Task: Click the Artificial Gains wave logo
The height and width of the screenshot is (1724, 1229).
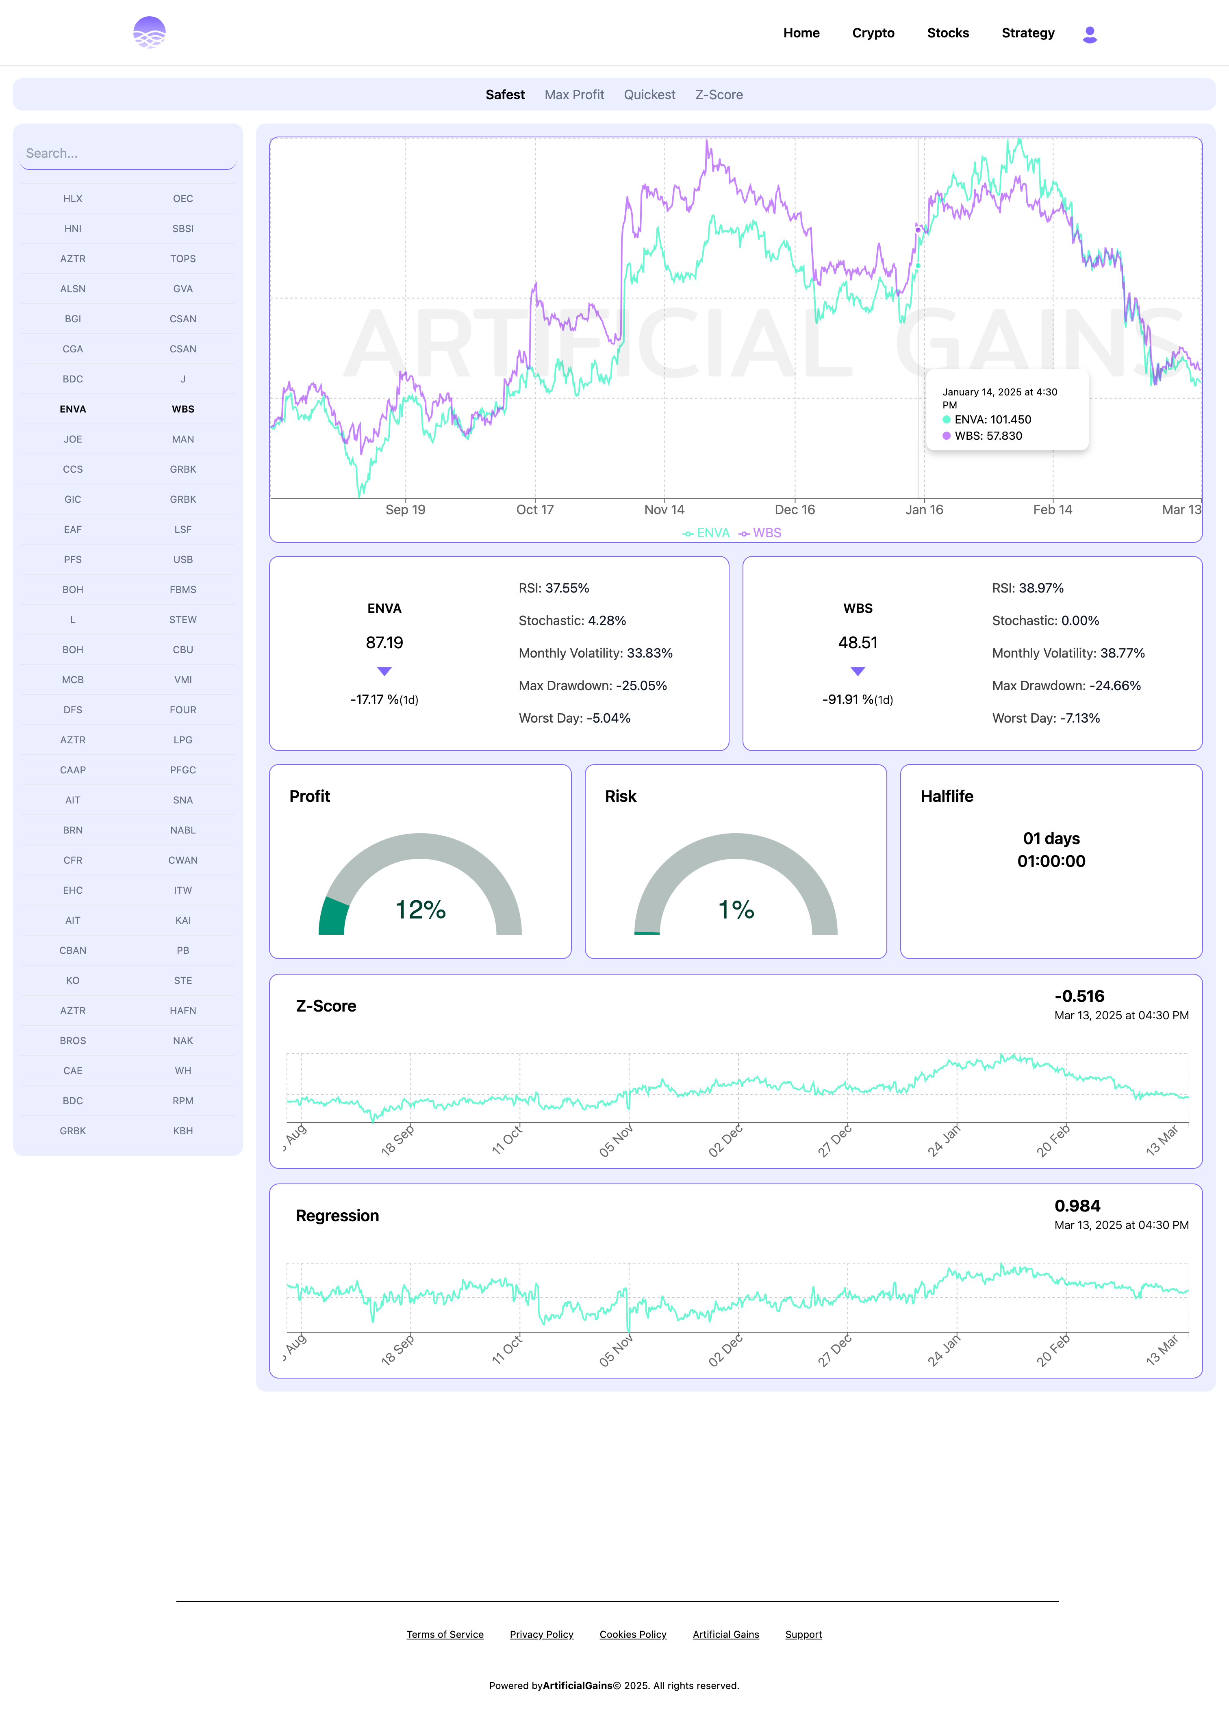Action: coord(149,33)
